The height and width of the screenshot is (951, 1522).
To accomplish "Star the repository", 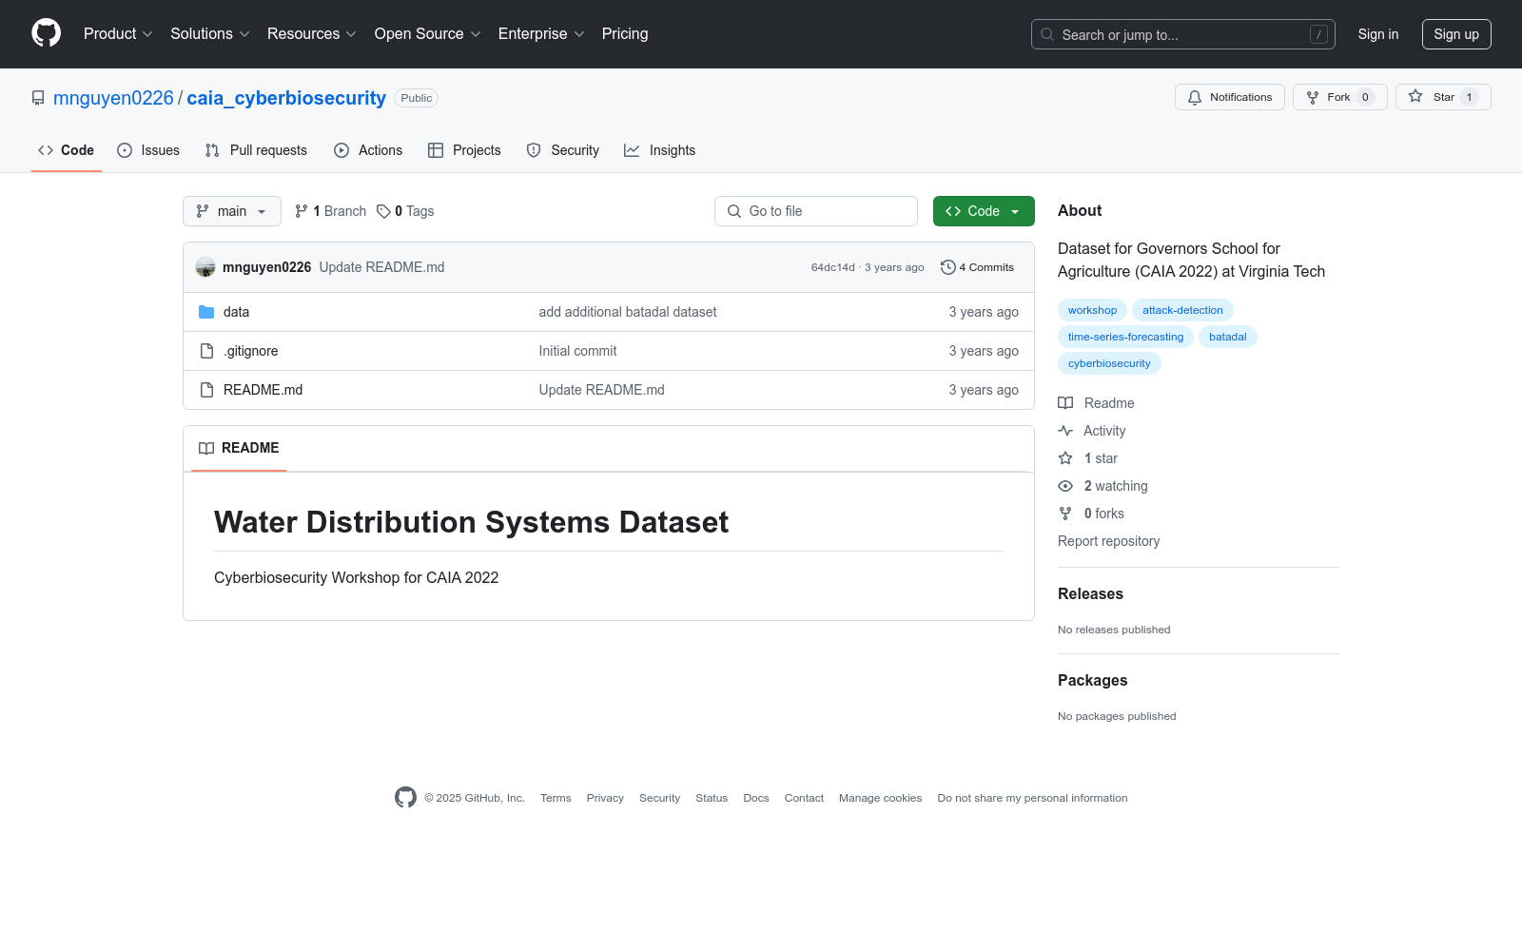I will point(1443,97).
